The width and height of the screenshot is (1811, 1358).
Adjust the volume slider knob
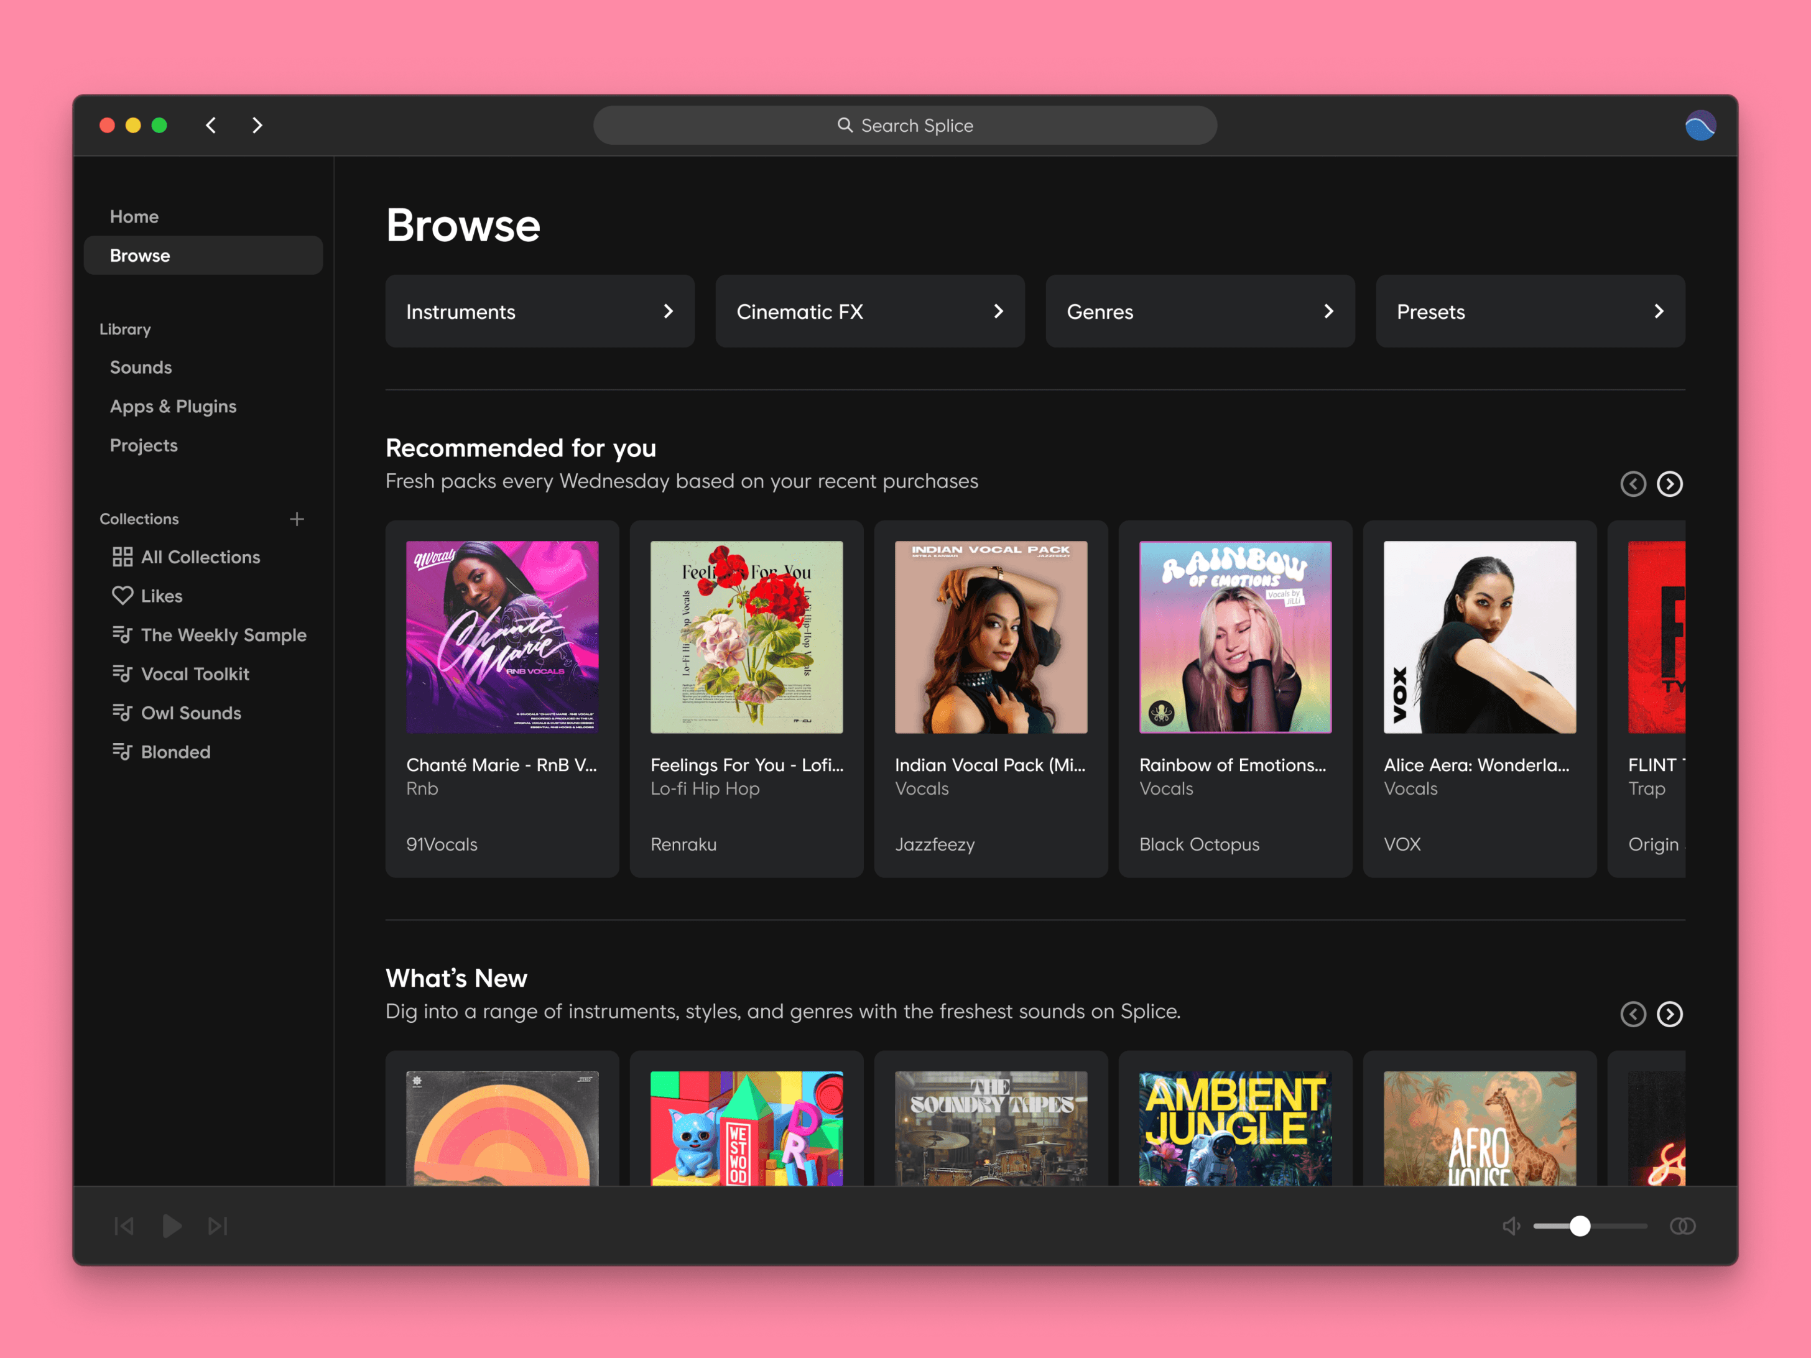[x=1580, y=1226]
